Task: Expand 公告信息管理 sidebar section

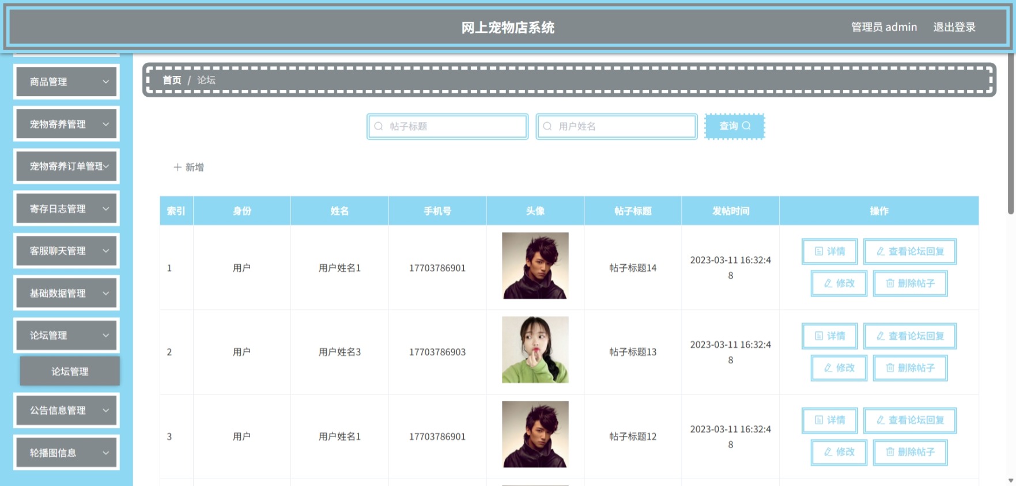Action: [66, 410]
